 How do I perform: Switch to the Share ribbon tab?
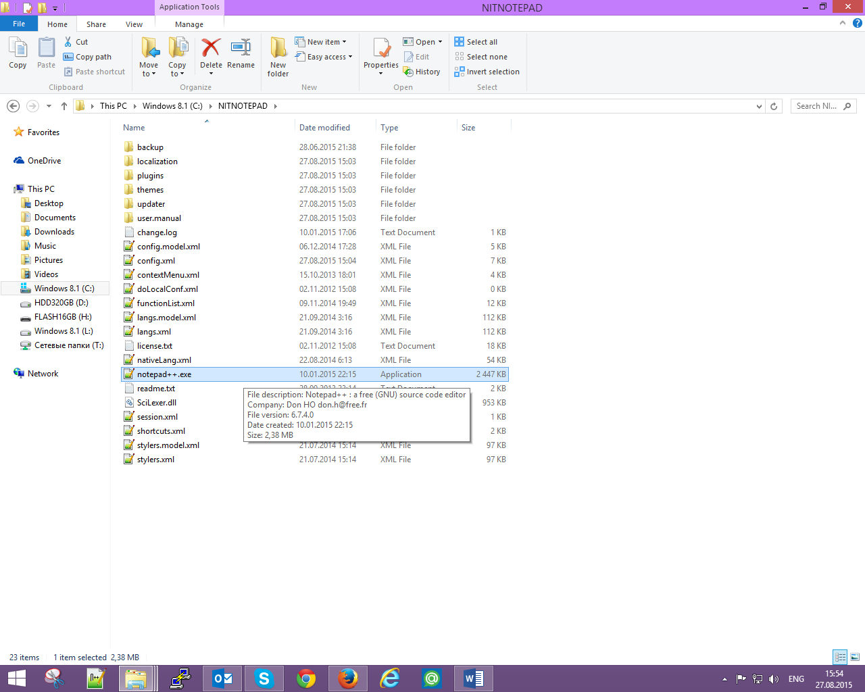pos(96,24)
